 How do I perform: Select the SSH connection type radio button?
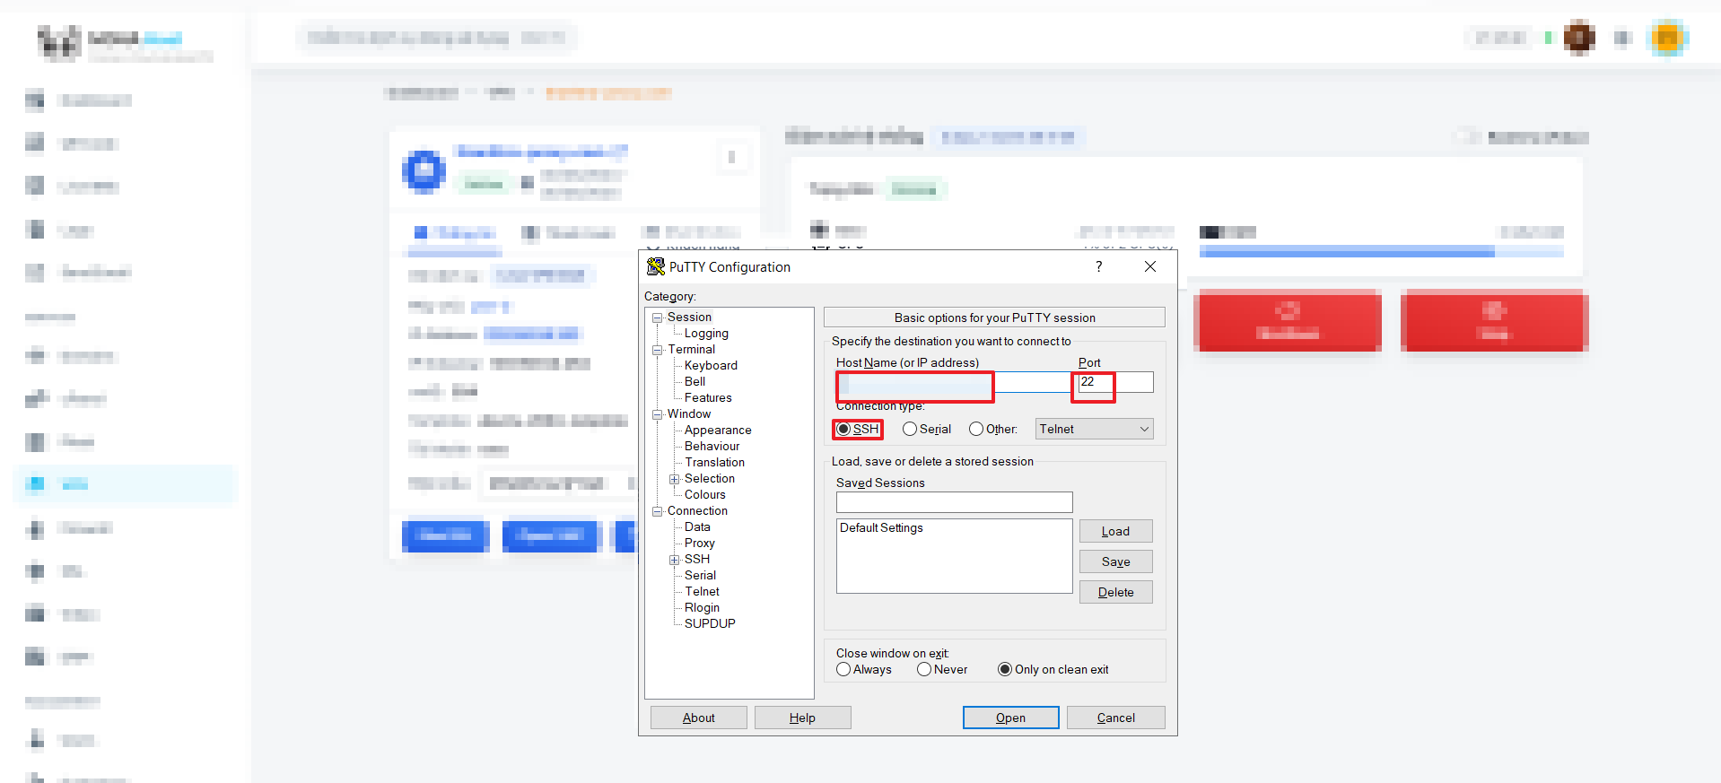[x=843, y=430]
